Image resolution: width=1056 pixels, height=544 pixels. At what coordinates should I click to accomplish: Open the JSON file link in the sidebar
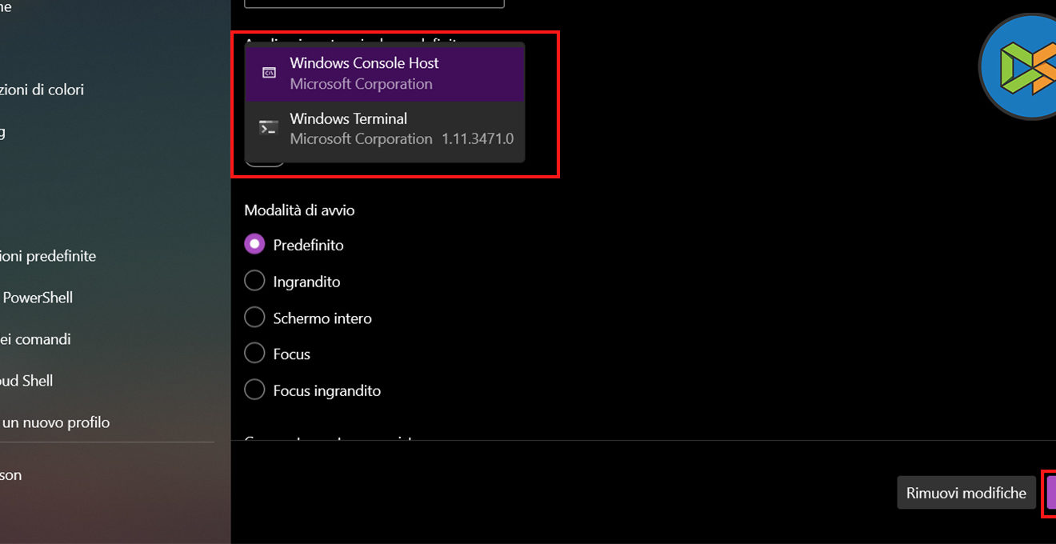[11, 475]
